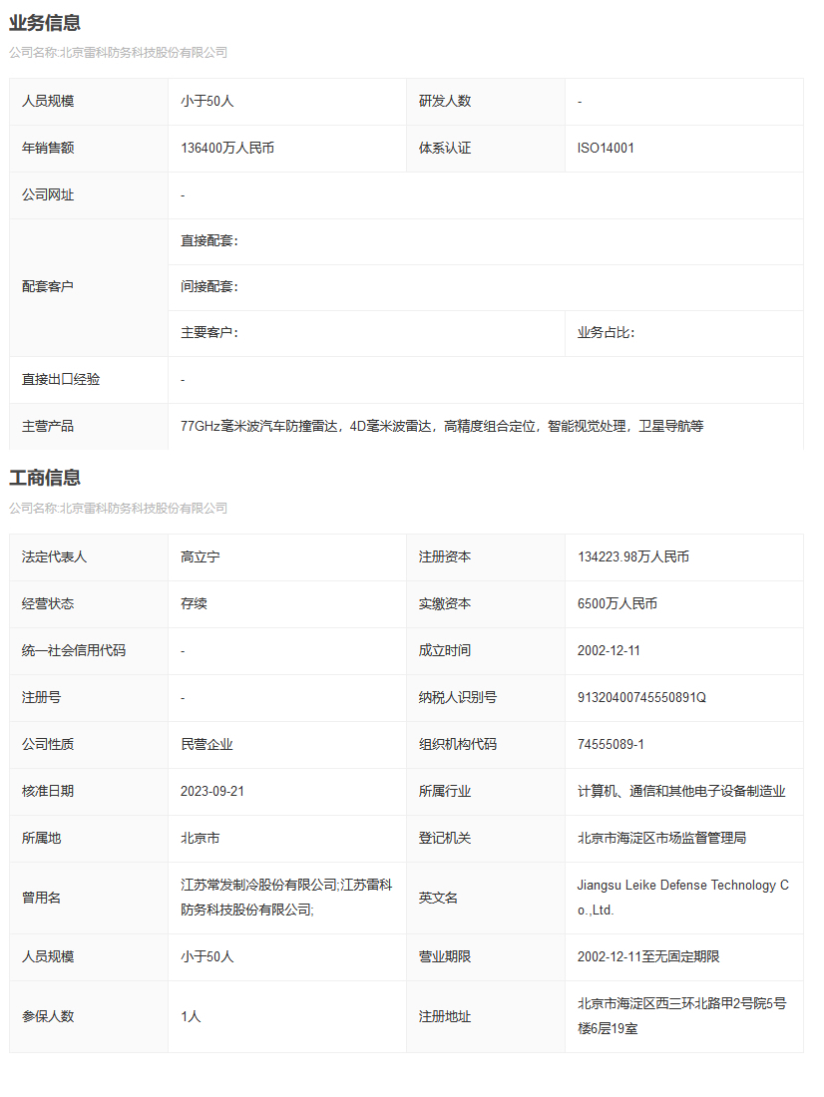Click the 登记机关 label

click(445, 839)
